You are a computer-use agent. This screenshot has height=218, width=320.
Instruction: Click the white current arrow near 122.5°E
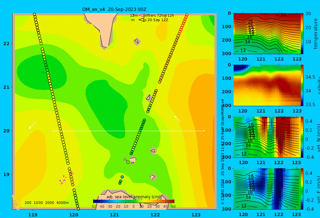point(177,119)
